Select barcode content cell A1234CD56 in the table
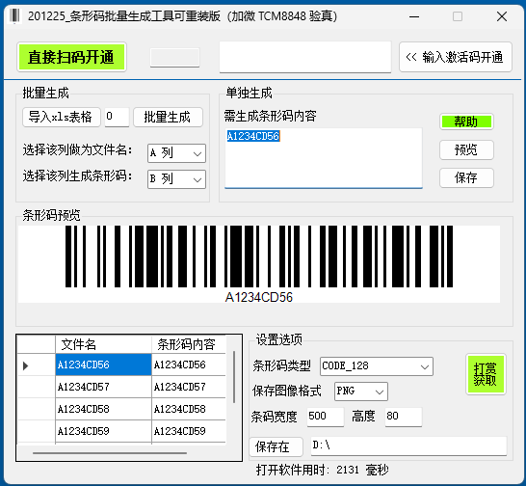The width and height of the screenshot is (526, 486). tap(189, 364)
